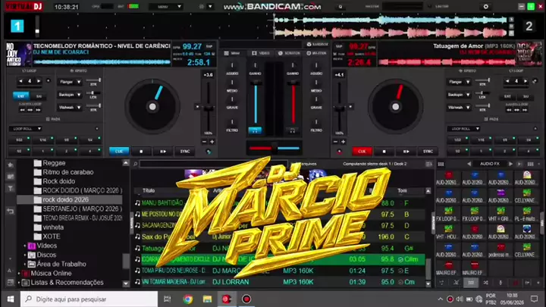
Task: Open Flanger effect dropdown on deck 2
Action: click(459, 82)
